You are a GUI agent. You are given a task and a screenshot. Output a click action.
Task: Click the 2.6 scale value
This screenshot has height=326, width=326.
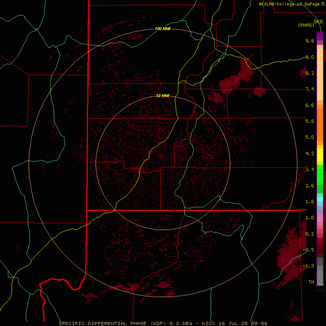click(310, 186)
